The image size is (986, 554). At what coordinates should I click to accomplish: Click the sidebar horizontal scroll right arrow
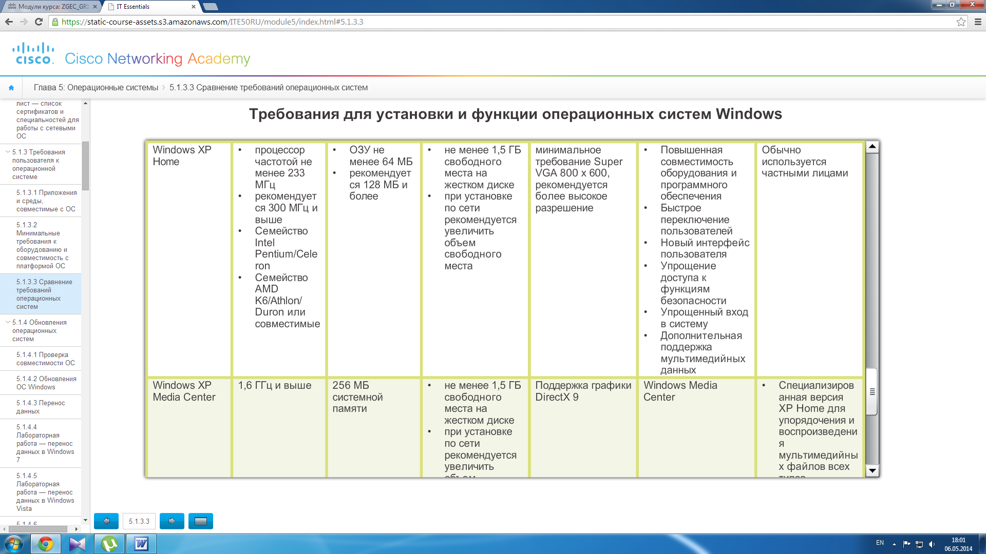click(x=77, y=529)
